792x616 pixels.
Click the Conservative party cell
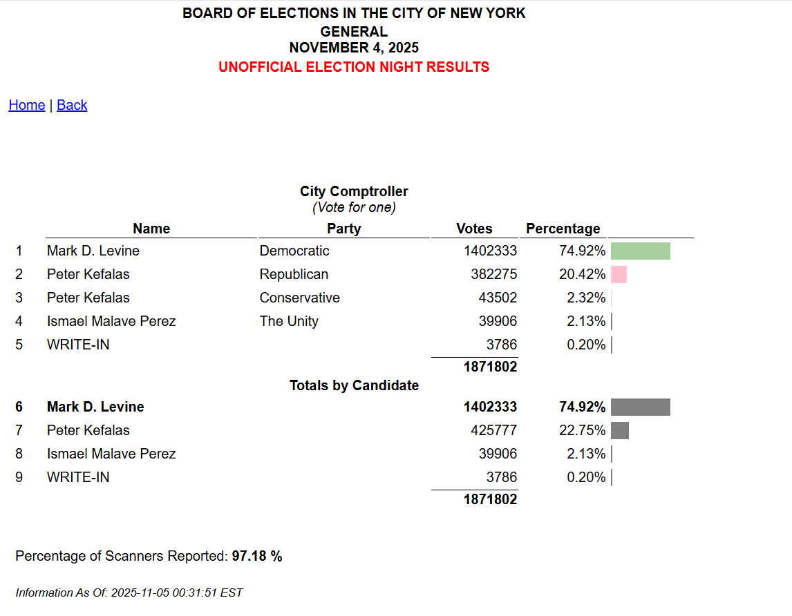[x=299, y=298]
